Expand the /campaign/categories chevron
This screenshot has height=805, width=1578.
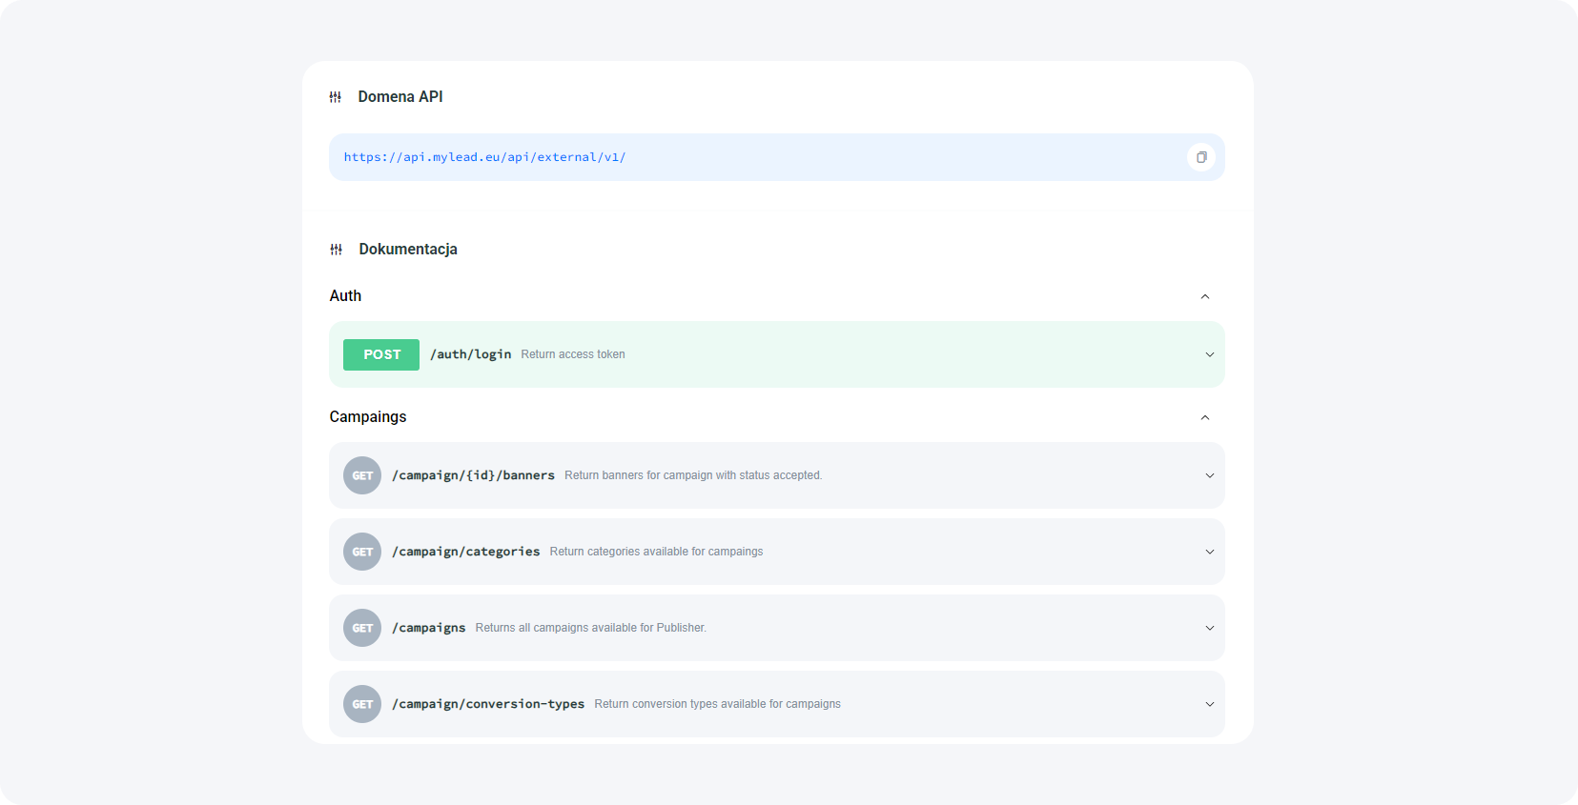pos(1210,552)
